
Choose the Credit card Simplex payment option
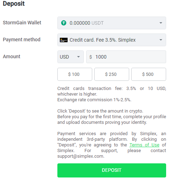coord(112,40)
